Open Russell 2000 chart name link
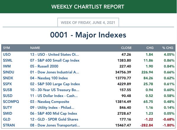The height and width of the screenshot is (130, 177). pos(44,66)
